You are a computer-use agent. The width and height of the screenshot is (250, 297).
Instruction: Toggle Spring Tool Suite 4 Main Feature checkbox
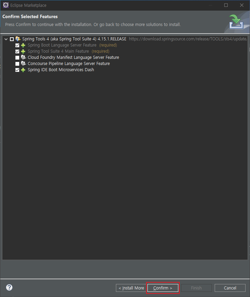(17, 51)
